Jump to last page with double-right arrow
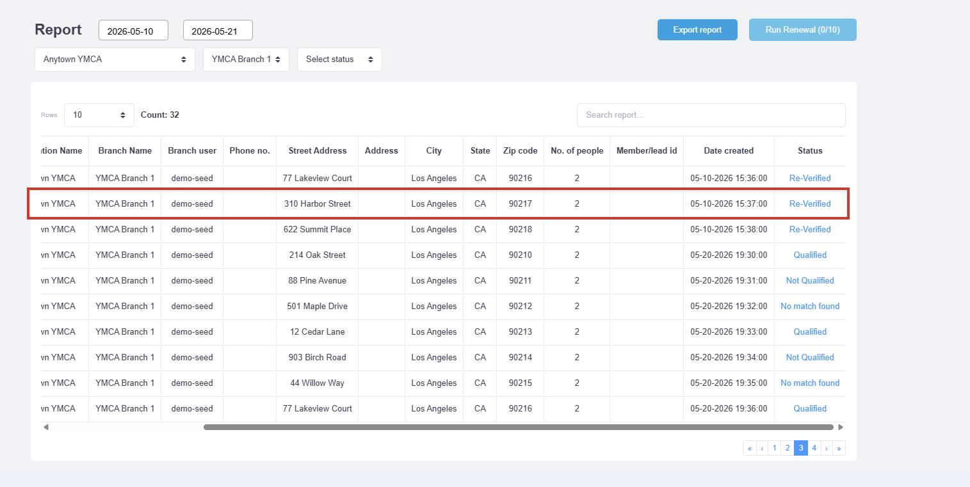970x487 pixels. pos(839,448)
